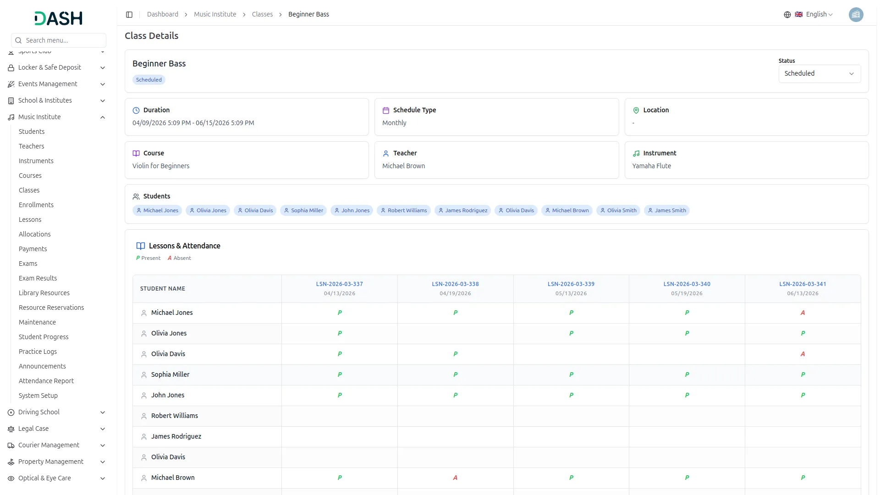Go to Student Progress menu item
The height and width of the screenshot is (495, 880).
point(44,337)
